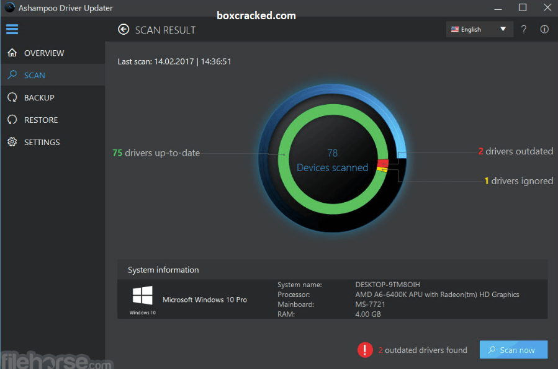Image resolution: width=558 pixels, height=369 pixels.
Task: Start a scan with Scan now button
Action: pos(513,350)
